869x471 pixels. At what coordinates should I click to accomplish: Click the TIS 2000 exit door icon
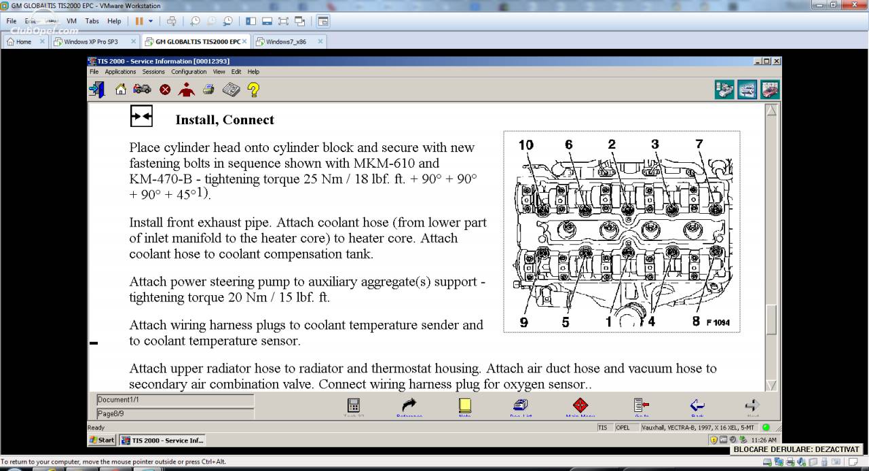tap(96, 90)
